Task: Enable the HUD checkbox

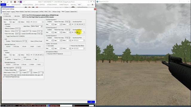Action: pos(5,41)
